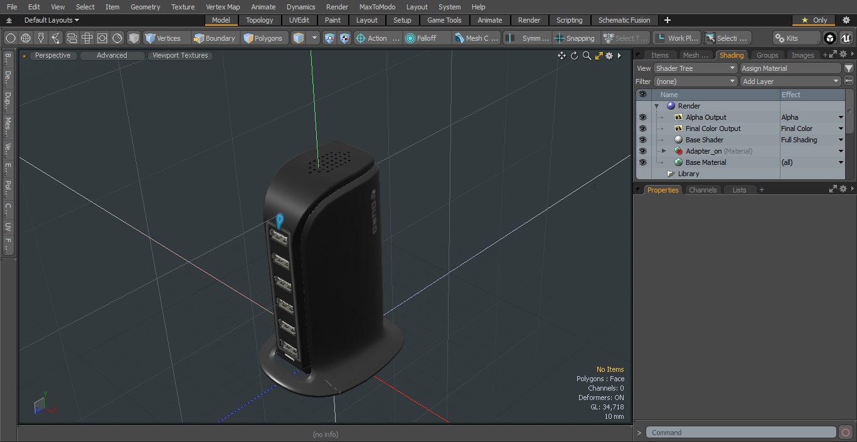The width and height of the screenshot is (857, 442).
Task: Click the list options icon beside Add Layer
Action: tap(849, 82)
